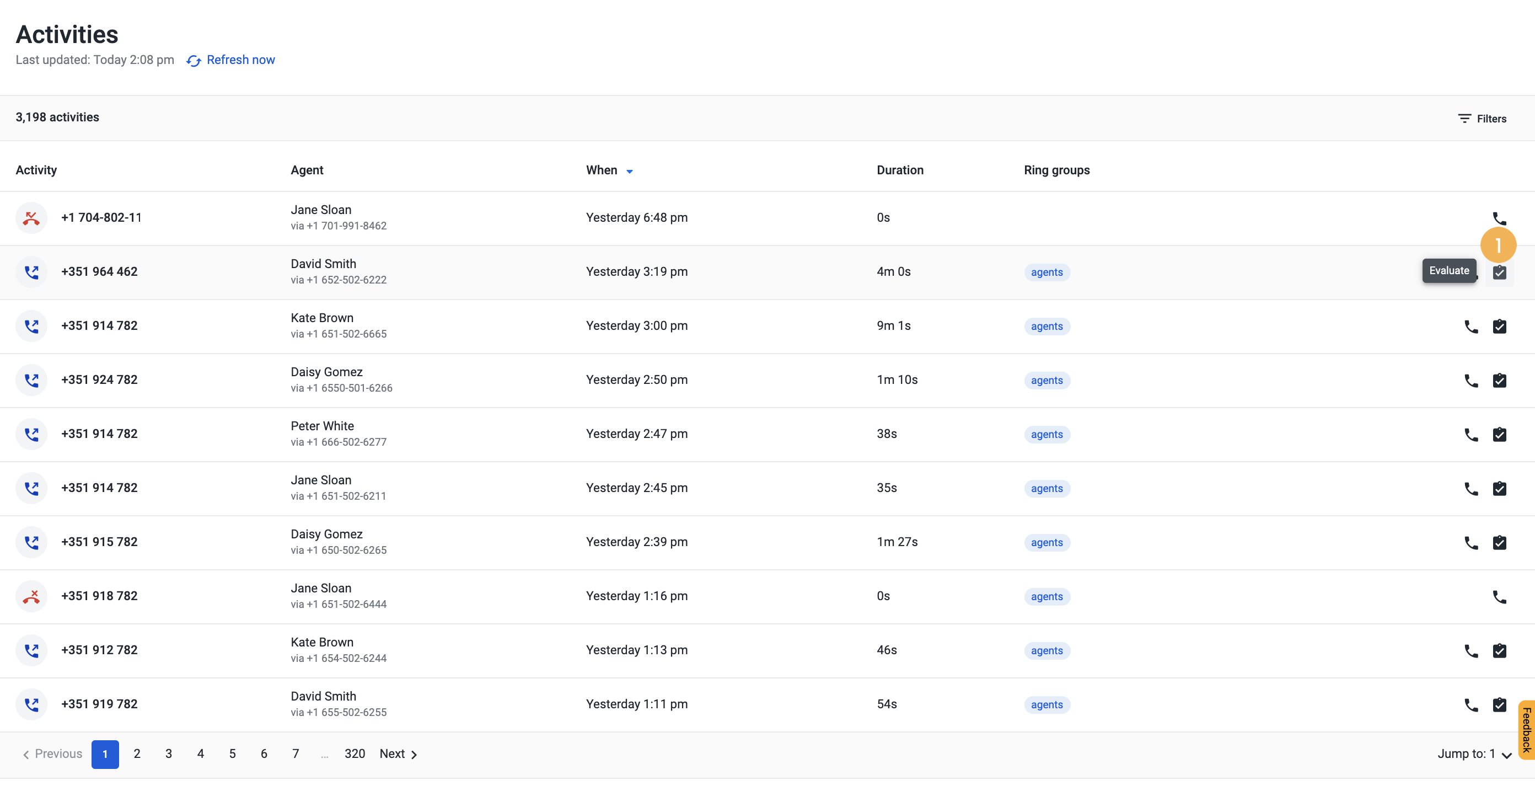Screen dimensions: 1535x791
Task: Click the refresh icon beside Refresh now
Action: pyautogui.click(x=194, y=61)
